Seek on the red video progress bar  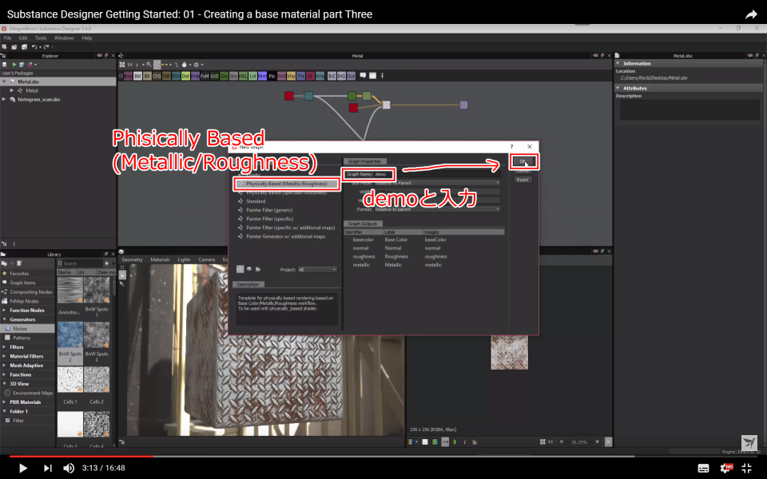click(81, 456)
